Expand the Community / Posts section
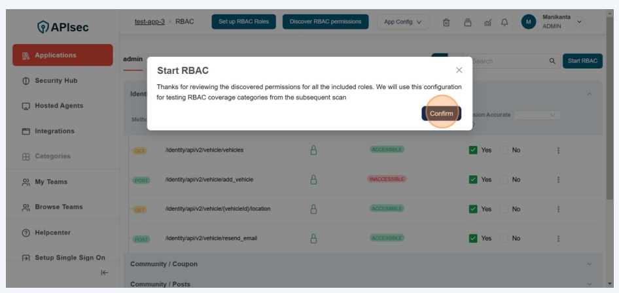This screenshot has height=293, width=619. (x=591, y=283)
